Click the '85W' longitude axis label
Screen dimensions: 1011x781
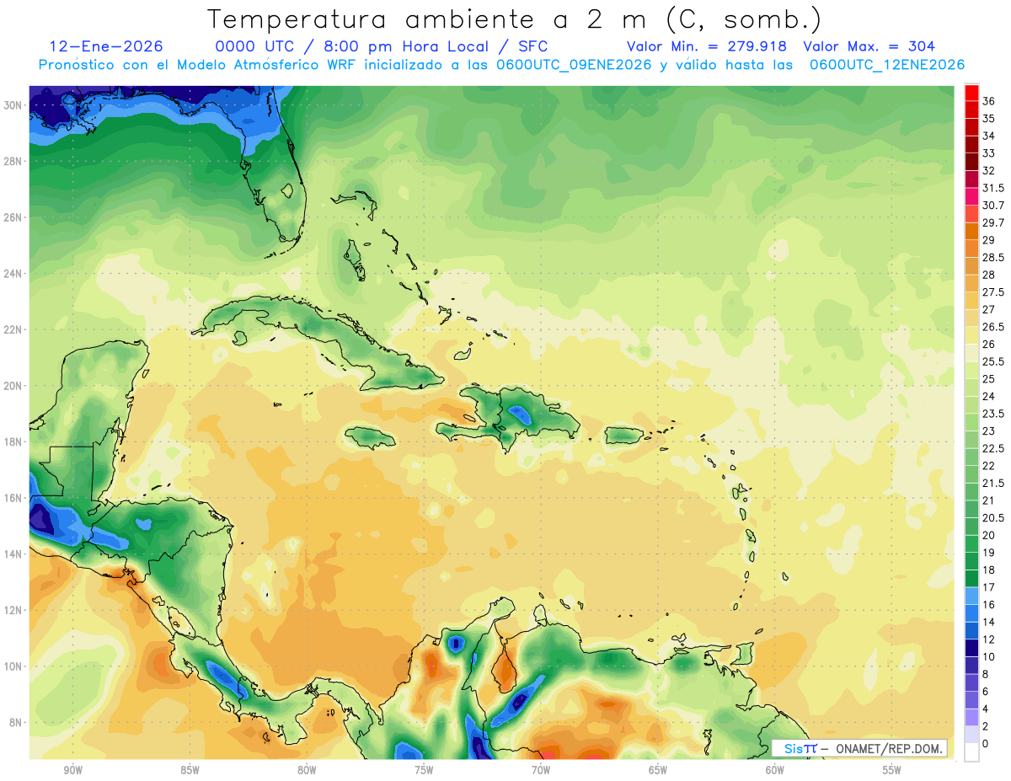click(x=190, y=770)
